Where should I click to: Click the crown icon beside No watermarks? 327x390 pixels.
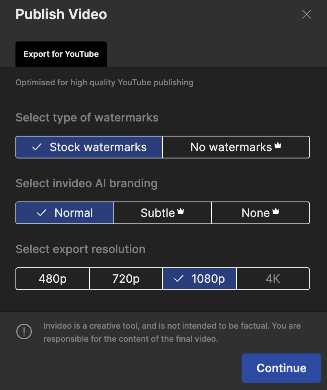point(278,145)
